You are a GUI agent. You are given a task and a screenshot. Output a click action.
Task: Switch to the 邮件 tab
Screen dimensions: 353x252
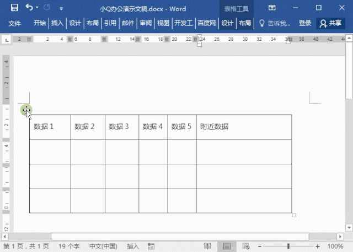click(x=128, y=23)
